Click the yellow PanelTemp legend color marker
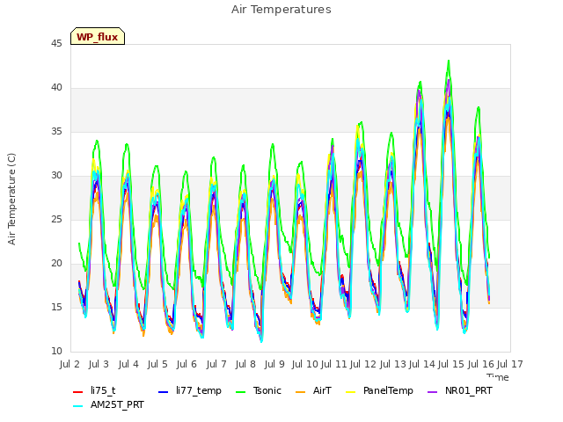Viewport: 563px width, 422px height. click(x=350, y=392)
